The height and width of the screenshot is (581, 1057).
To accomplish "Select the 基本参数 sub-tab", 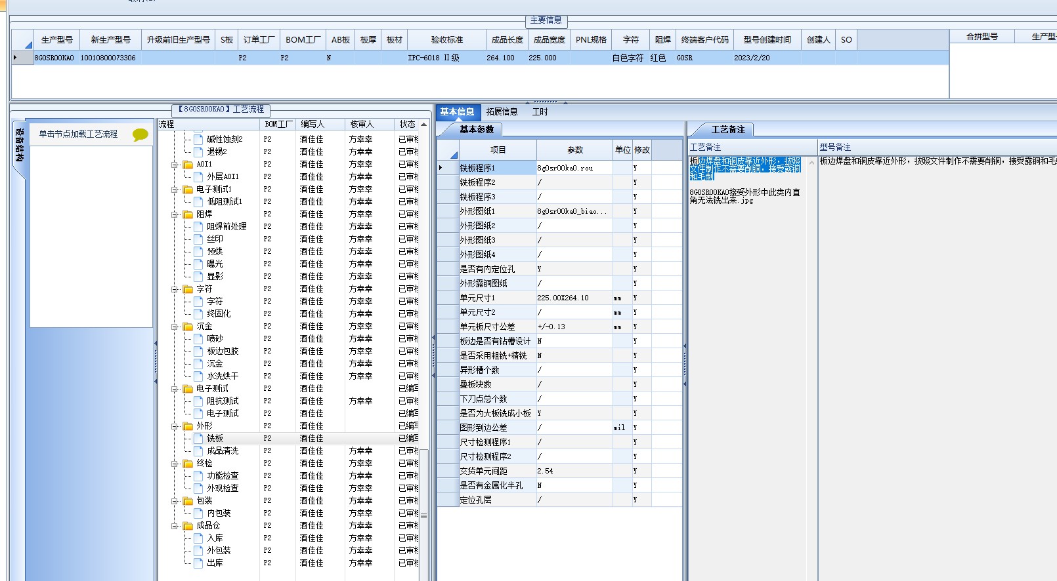I will tap(477, 129).
